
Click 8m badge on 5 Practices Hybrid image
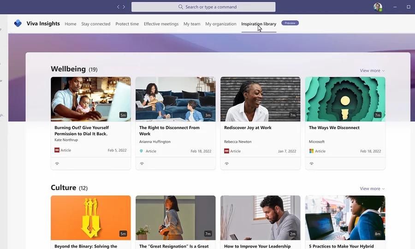[x=377, y=234]
